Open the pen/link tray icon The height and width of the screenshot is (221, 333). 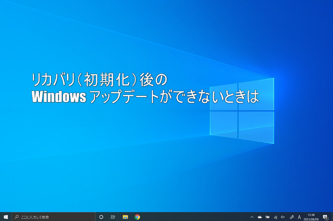pos(291,217)
